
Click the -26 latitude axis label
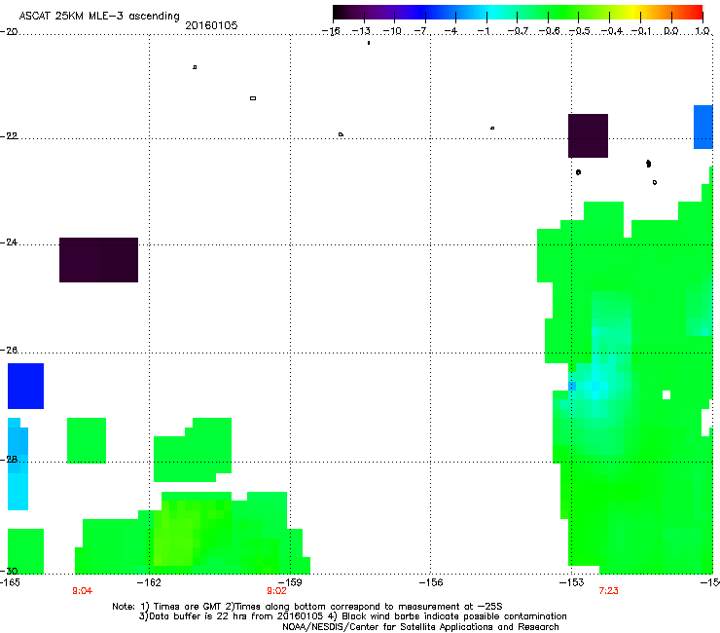coord(9,351)
